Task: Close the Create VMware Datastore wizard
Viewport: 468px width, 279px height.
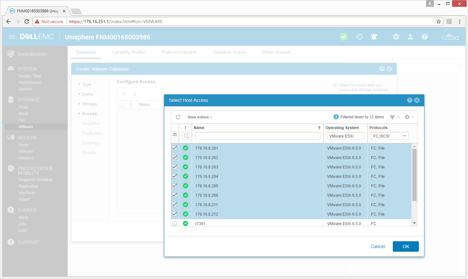Action: (389, 69)
